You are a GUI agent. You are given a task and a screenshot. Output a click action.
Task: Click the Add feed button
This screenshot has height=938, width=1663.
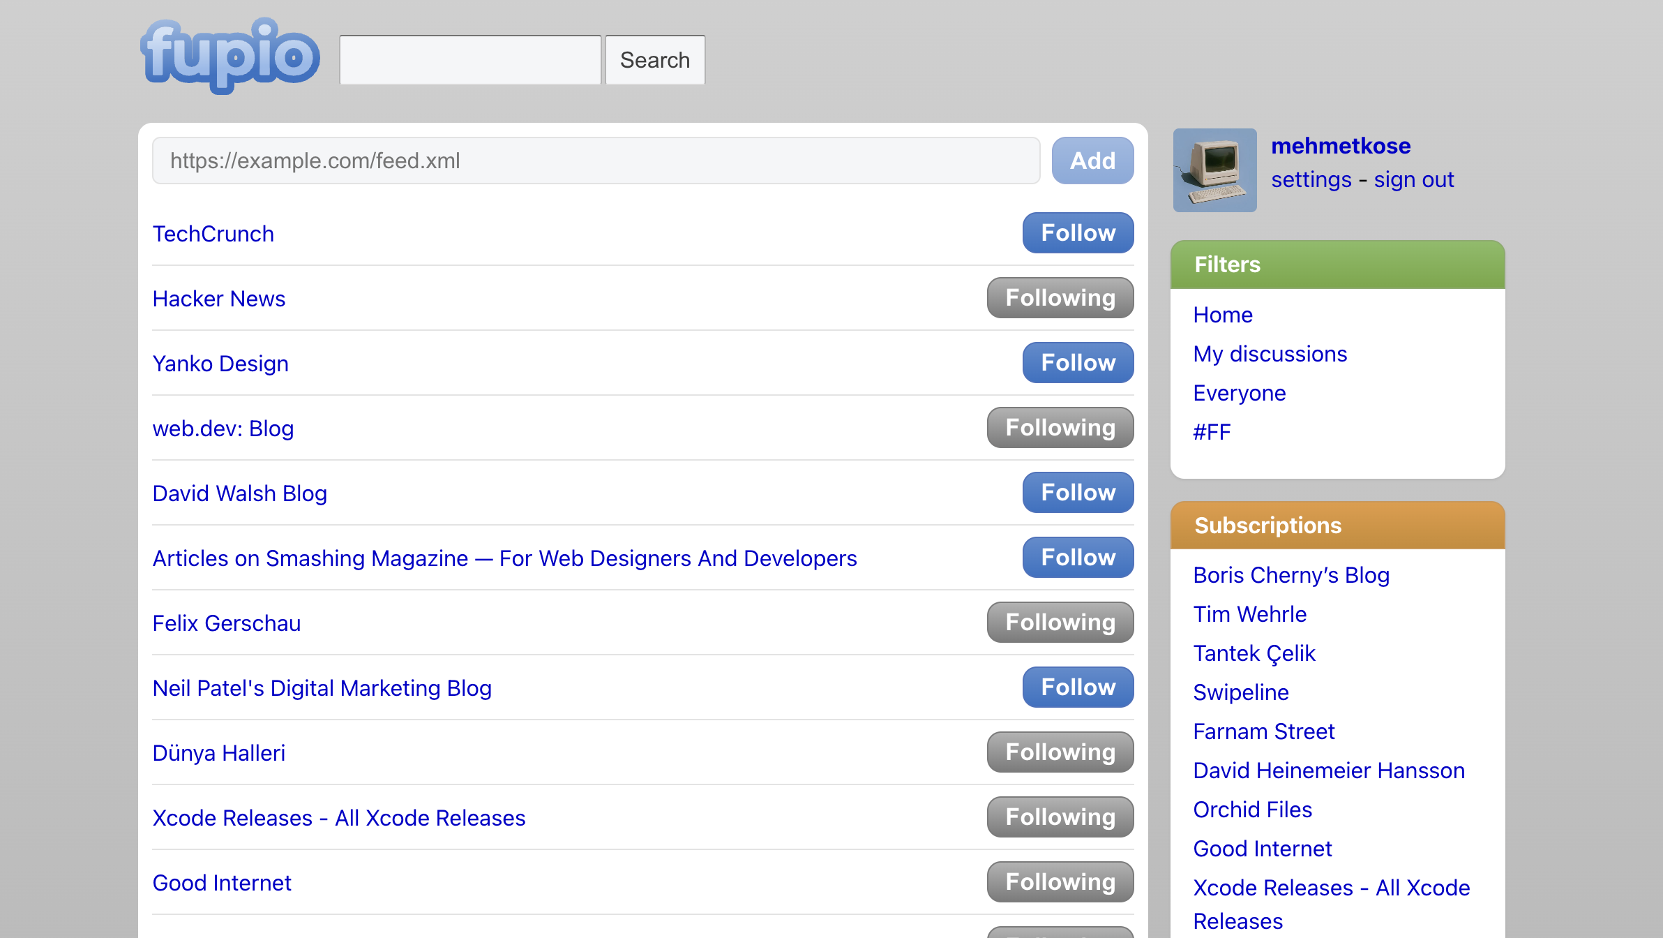point(1093,161)
